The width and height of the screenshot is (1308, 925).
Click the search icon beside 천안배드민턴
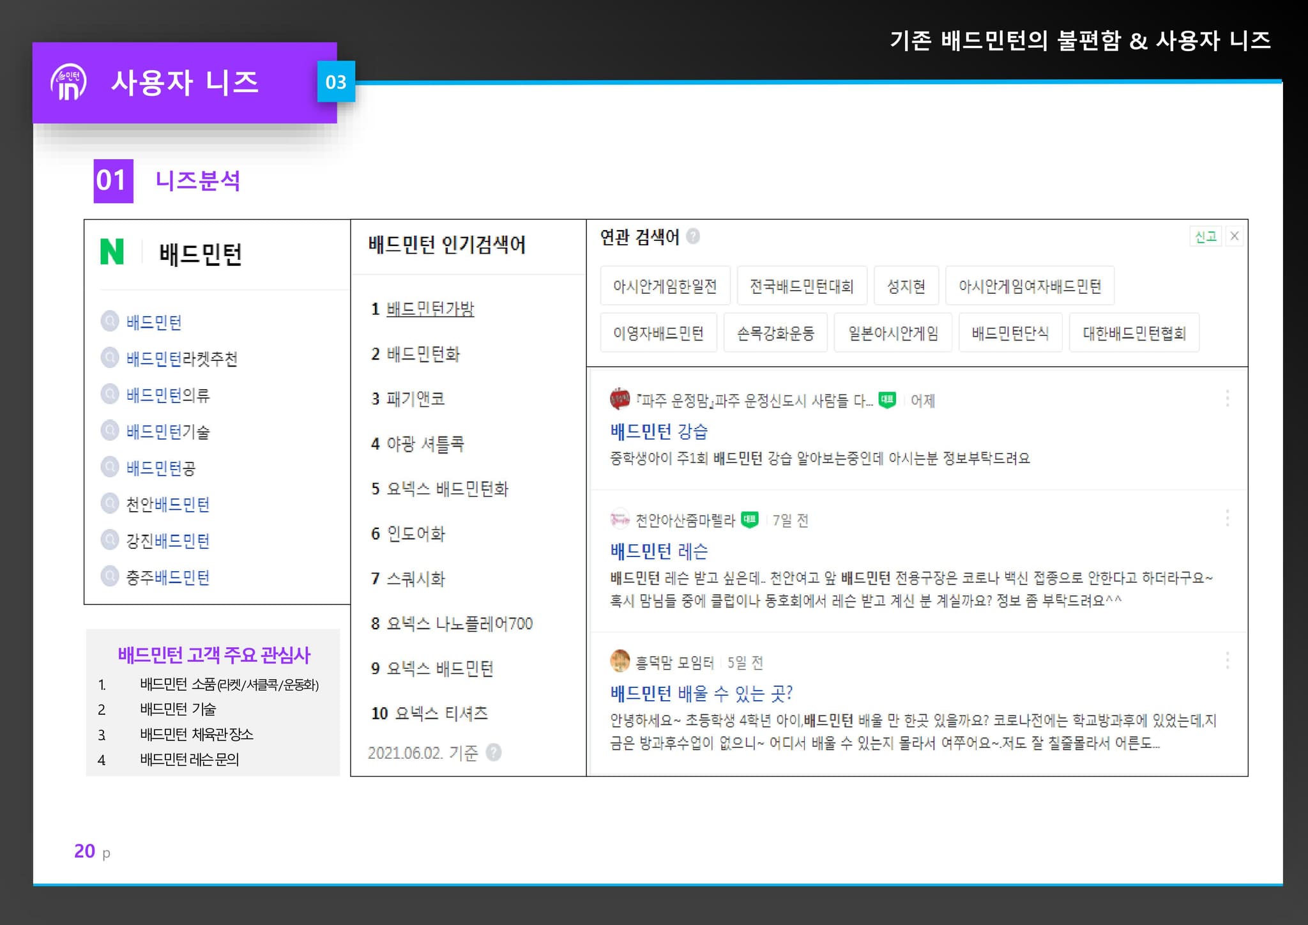(x=110, y=503)
